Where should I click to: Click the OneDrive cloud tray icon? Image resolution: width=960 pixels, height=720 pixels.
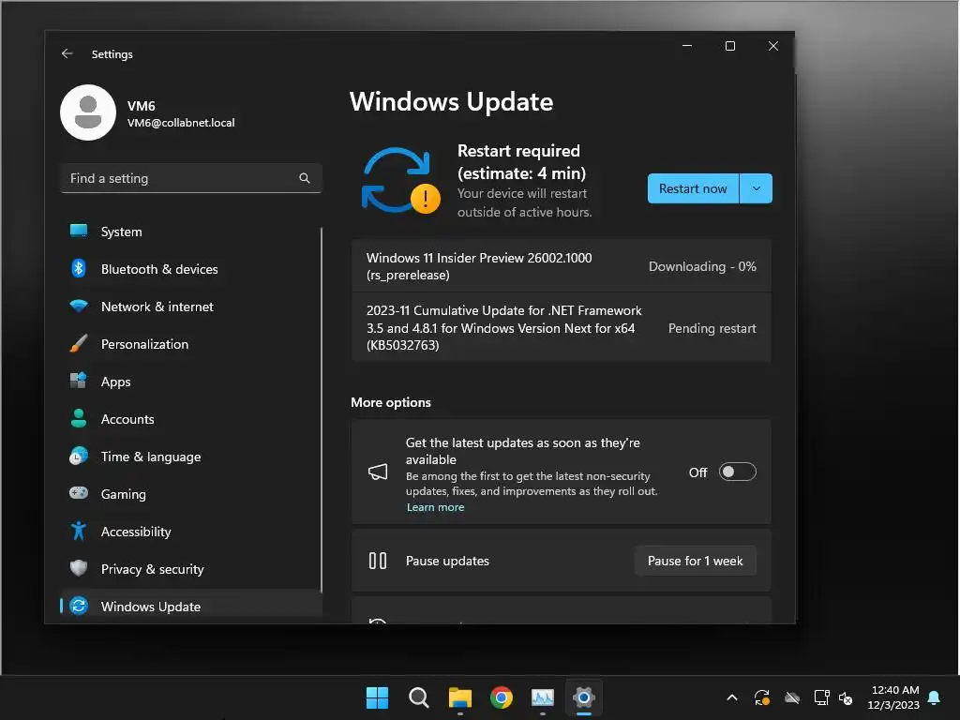[x=792, y=697]
